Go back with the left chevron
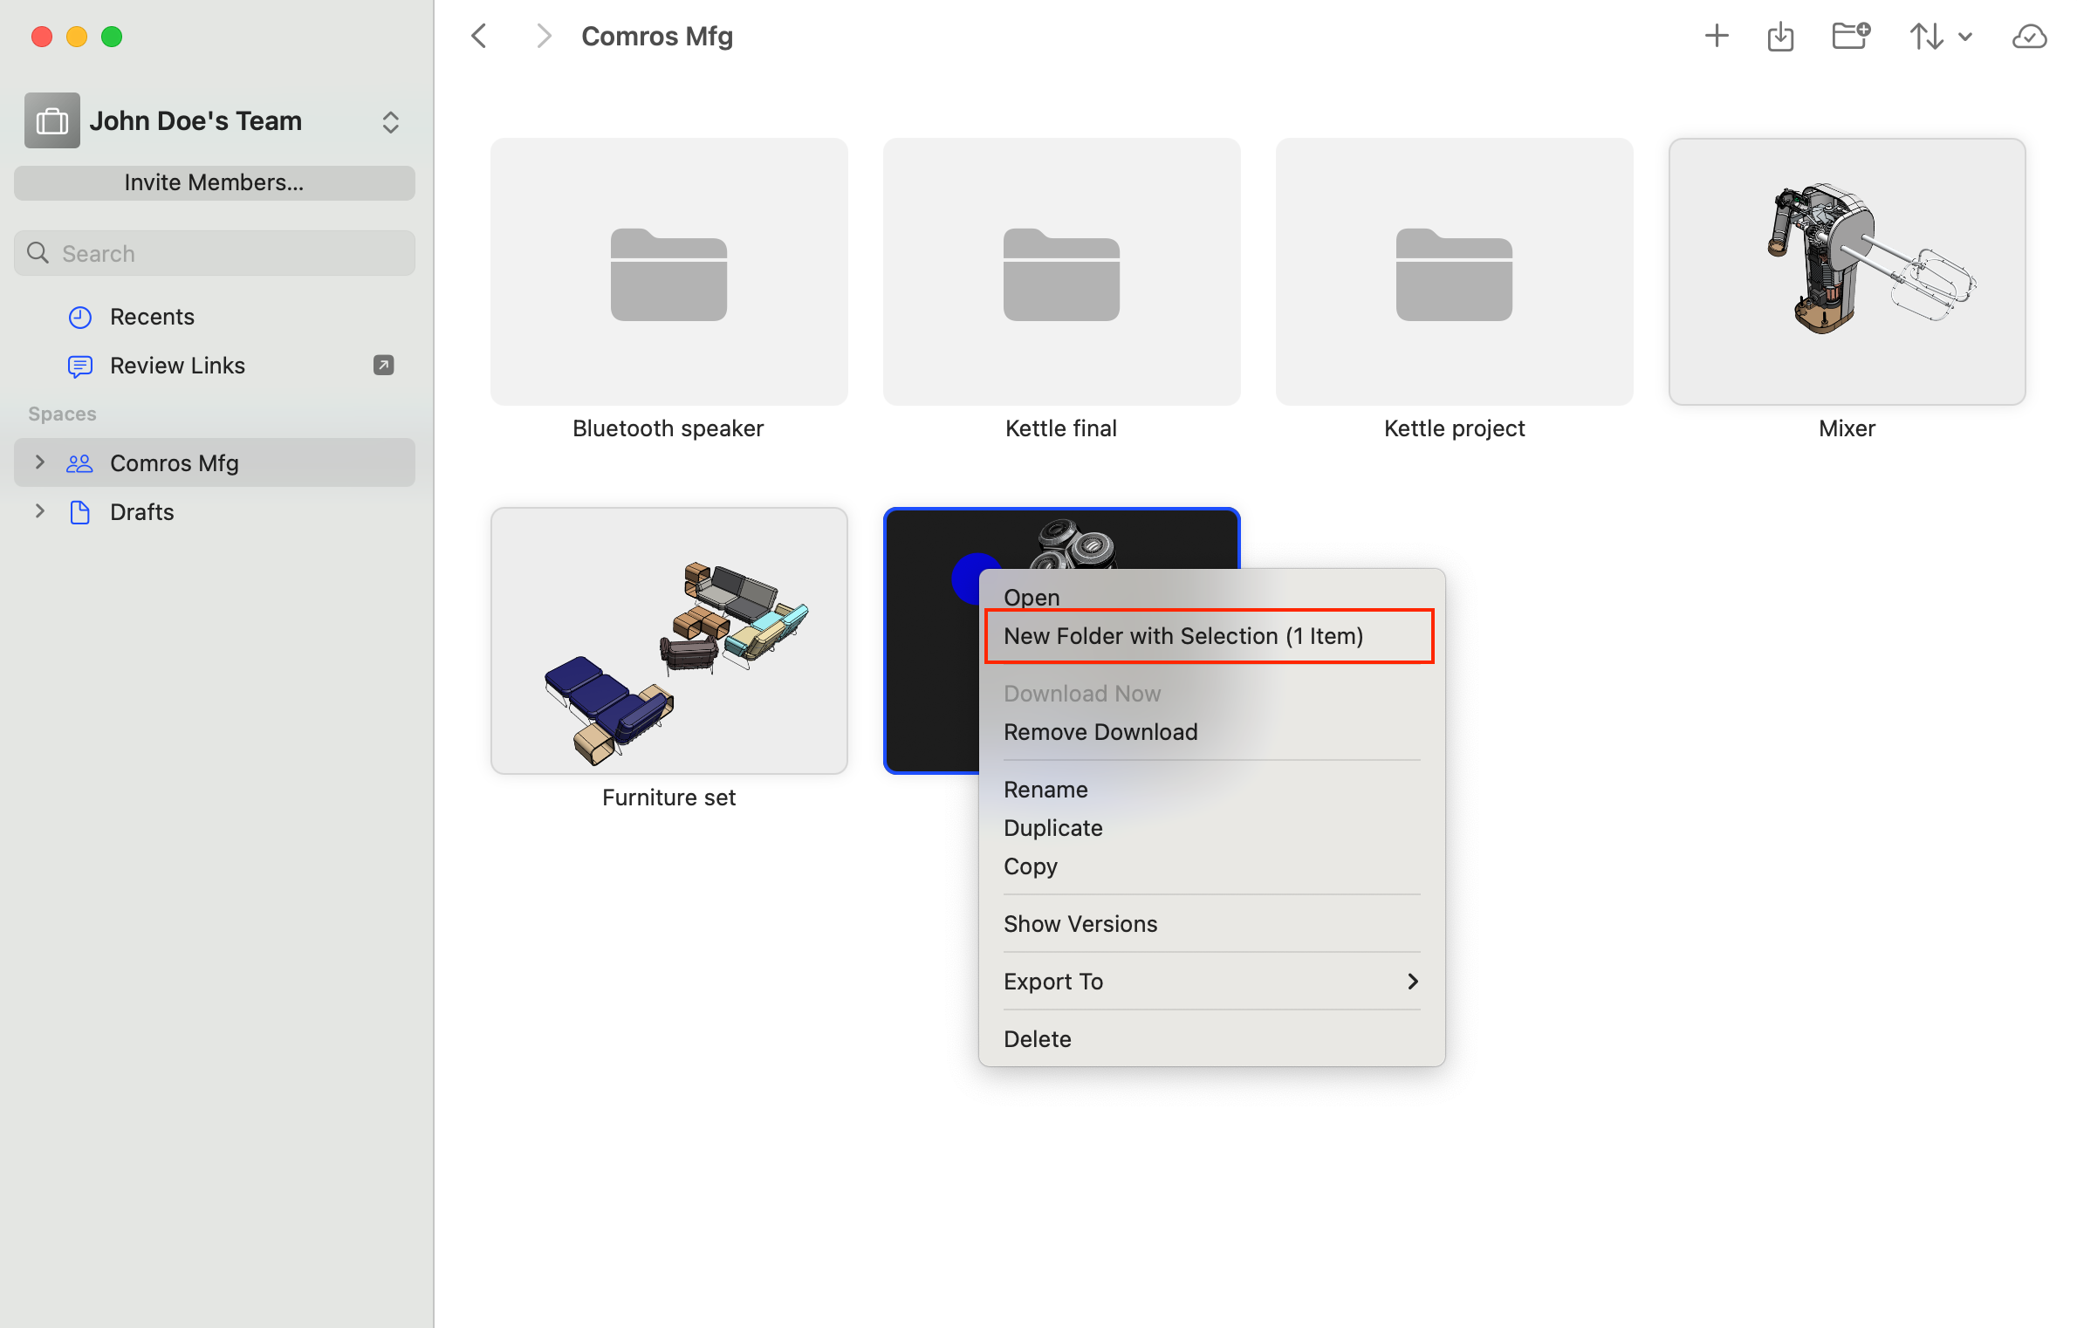The height and width of the screenshot is (1328, 2077). 478,36
